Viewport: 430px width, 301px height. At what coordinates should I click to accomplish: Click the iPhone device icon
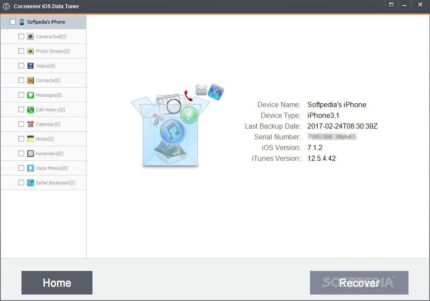point(21,22)
